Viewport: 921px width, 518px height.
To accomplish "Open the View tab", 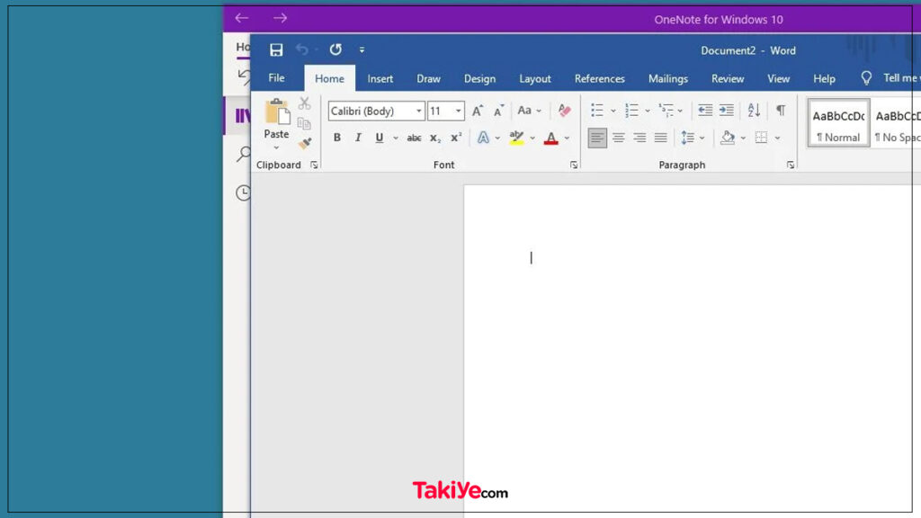I will [x=778, y=79].
